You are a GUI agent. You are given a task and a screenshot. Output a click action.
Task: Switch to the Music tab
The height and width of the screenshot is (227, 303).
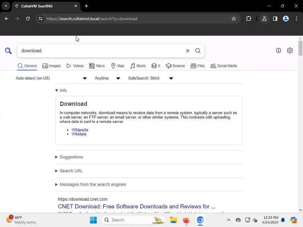(138, 66)
